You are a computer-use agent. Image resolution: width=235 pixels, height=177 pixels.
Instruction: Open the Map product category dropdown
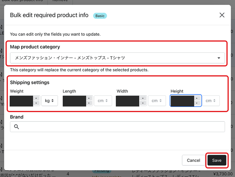tap(117, 58)
